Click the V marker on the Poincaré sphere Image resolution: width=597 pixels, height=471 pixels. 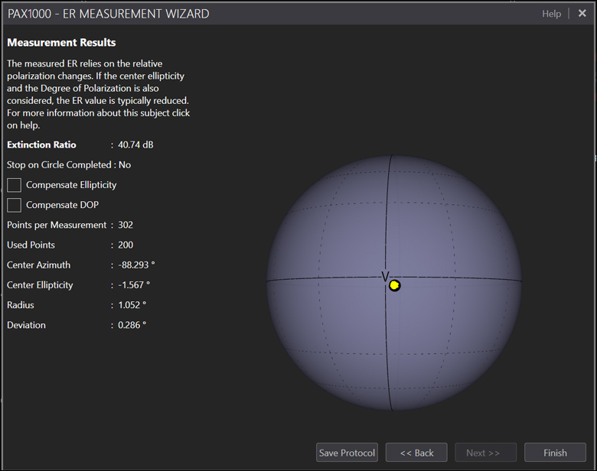point(385,276)
